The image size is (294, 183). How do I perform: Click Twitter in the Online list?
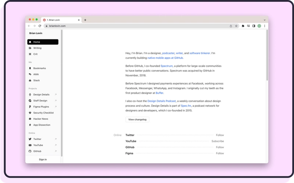click(x=130, y=135)
